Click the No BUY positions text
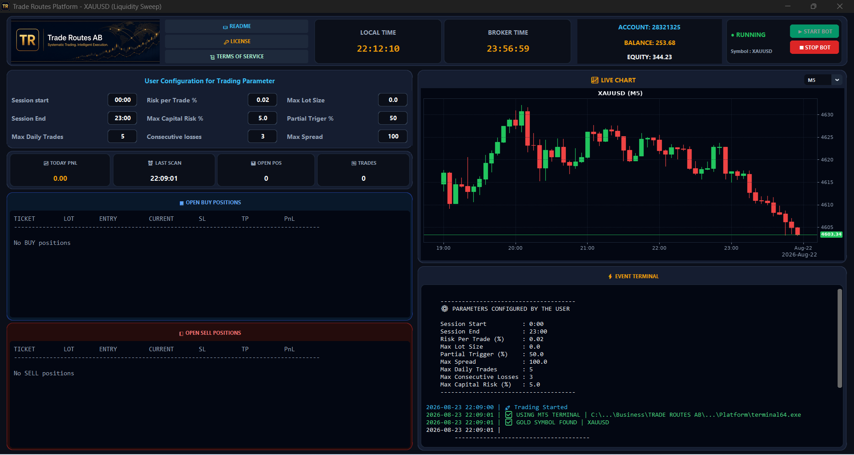The width and height of the screenshot is (854, 455). tap(42, 243)
